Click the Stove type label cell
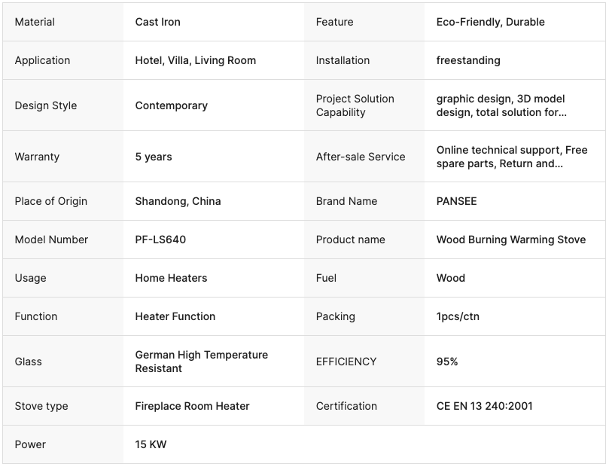609x467 pixels. coord(41,406)
